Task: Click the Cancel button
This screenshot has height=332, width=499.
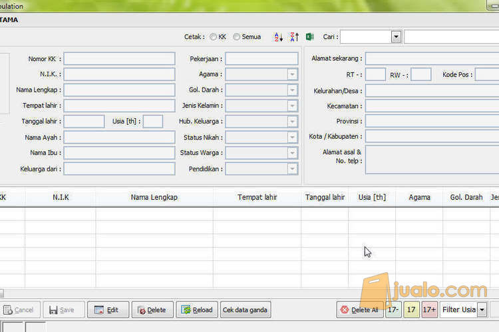Action: click(20, 310)
